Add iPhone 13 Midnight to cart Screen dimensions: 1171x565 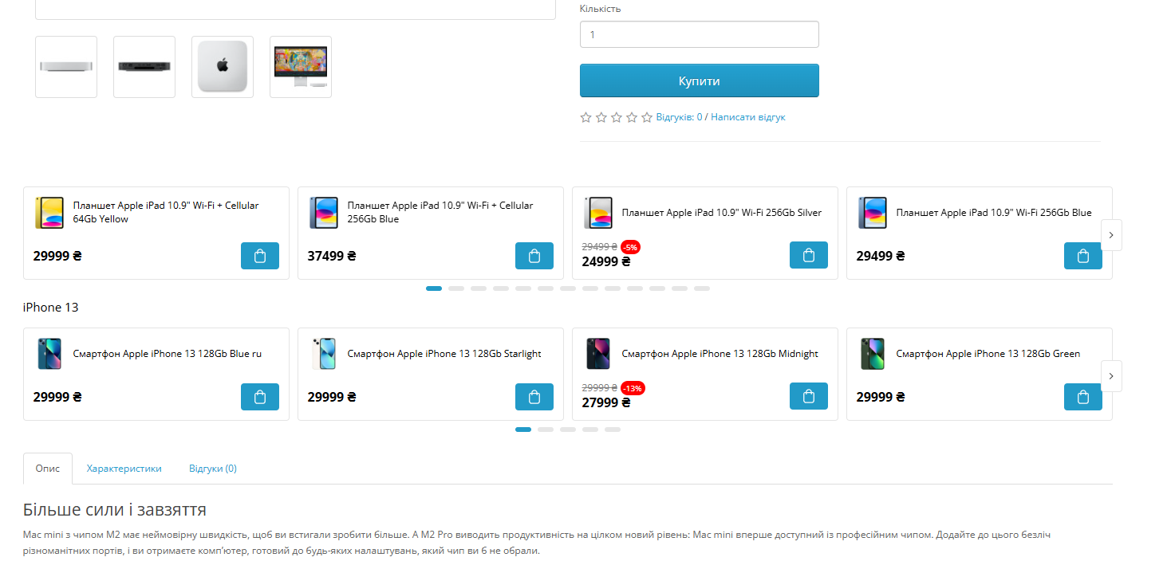809,396
